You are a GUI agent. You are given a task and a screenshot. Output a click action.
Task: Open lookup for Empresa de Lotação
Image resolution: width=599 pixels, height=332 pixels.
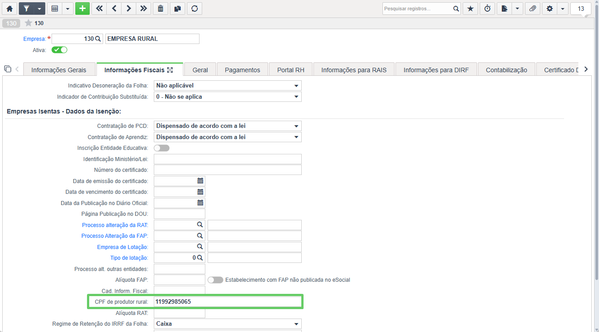pyautogui.click(x=200, y=246)
